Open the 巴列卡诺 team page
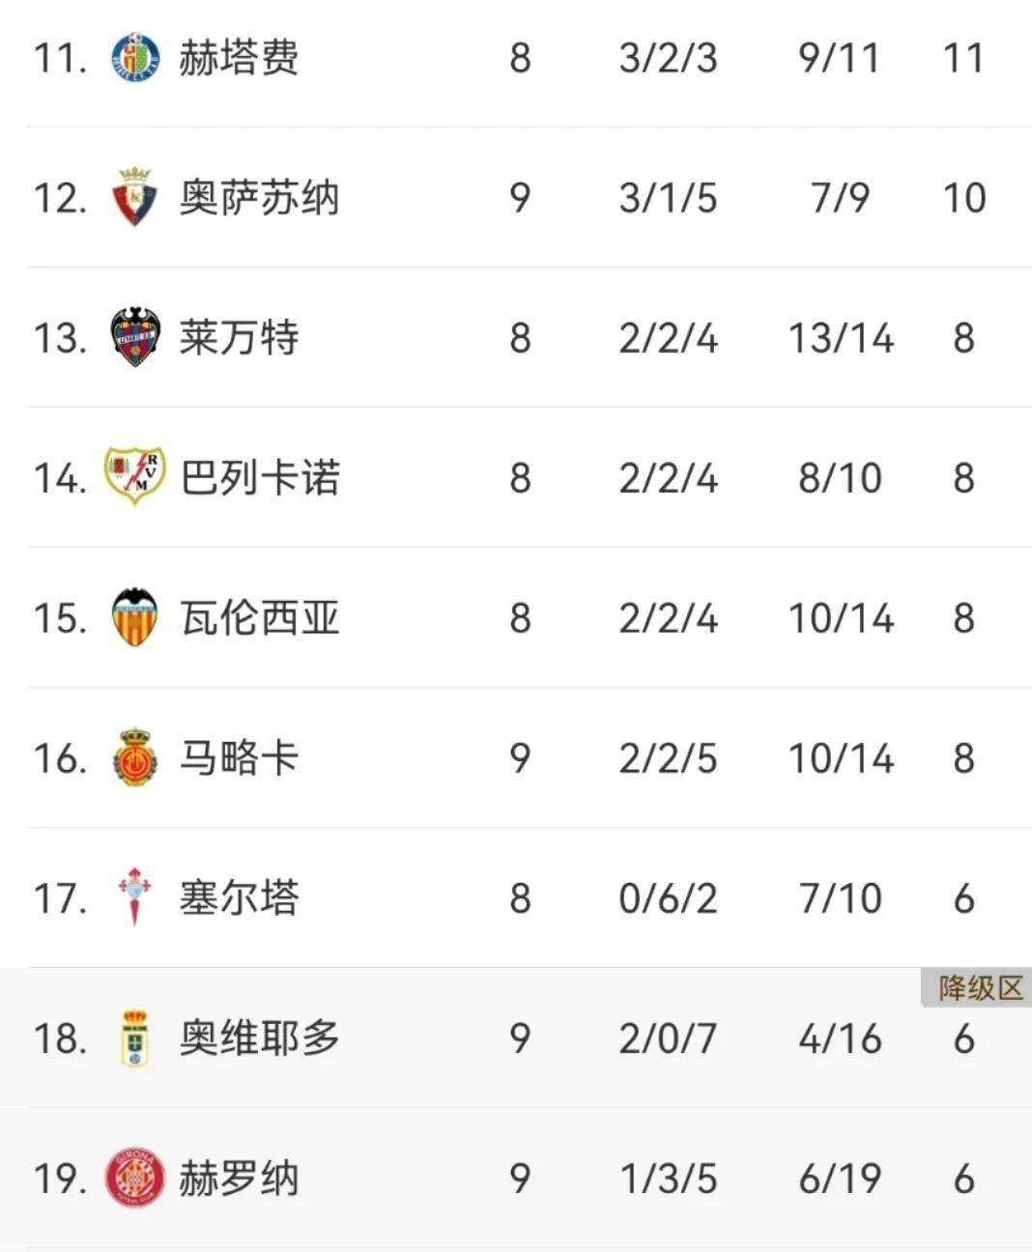The width and height of the screenshot is (1032, 1252). tap(259, 477)
